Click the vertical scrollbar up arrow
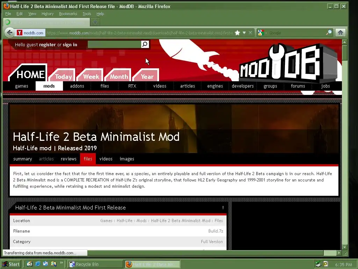 [344, 42]
